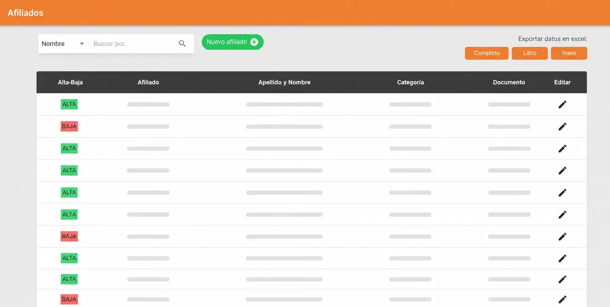Open edit pencil for the third row
The image size is (610, 307).
(562, 148)
